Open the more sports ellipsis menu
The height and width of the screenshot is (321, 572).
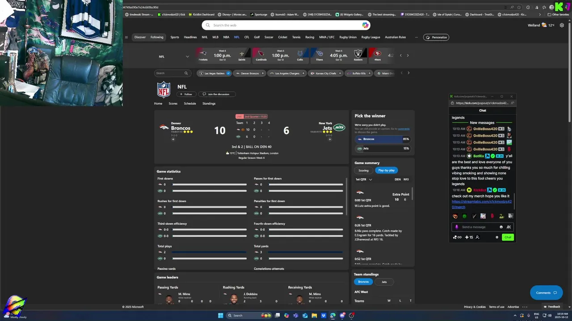tap(416, 37)
